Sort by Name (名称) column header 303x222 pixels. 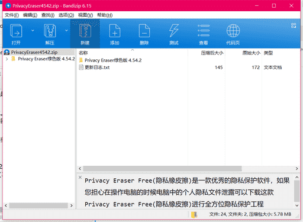(83, 53)
